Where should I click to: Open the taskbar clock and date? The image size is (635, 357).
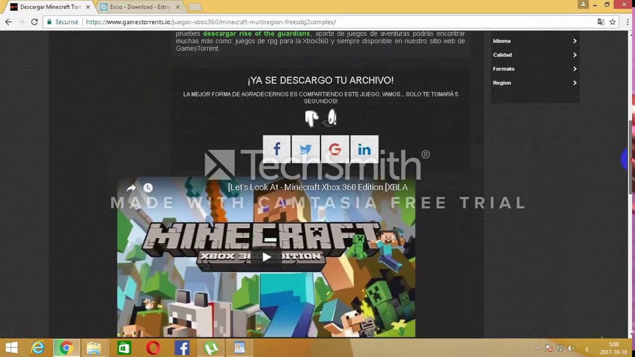pyautogui.click(x=614, y=348)
